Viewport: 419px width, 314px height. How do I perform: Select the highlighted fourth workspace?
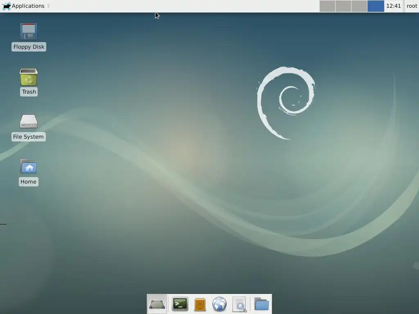click(x=376, y=6)
